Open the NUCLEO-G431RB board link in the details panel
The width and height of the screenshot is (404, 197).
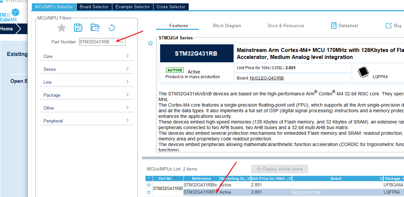click(x=267, y=78)
